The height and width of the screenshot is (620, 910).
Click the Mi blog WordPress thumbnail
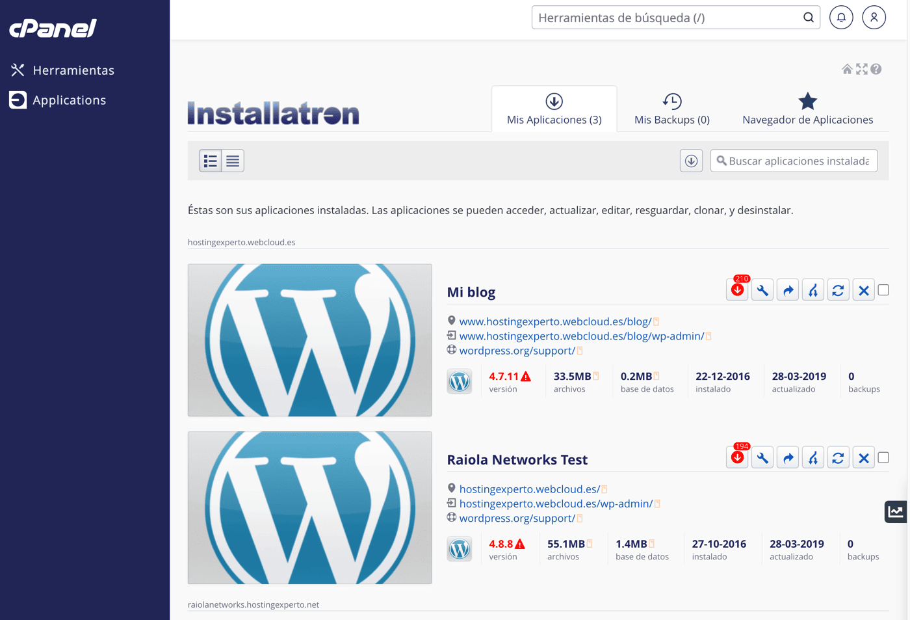310,340
